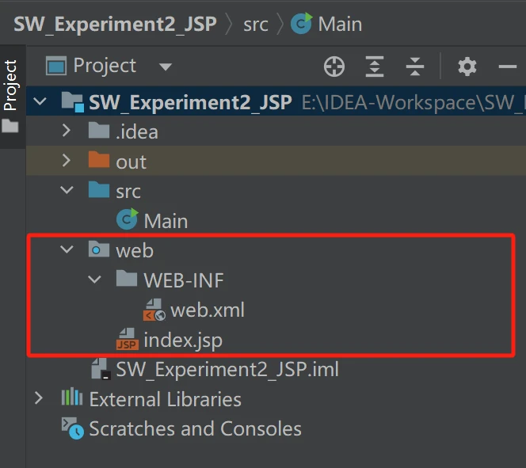The width and height of the screenshot is (526, 468).
Task: Expand External Libraries node
Action: click(39, 399)
